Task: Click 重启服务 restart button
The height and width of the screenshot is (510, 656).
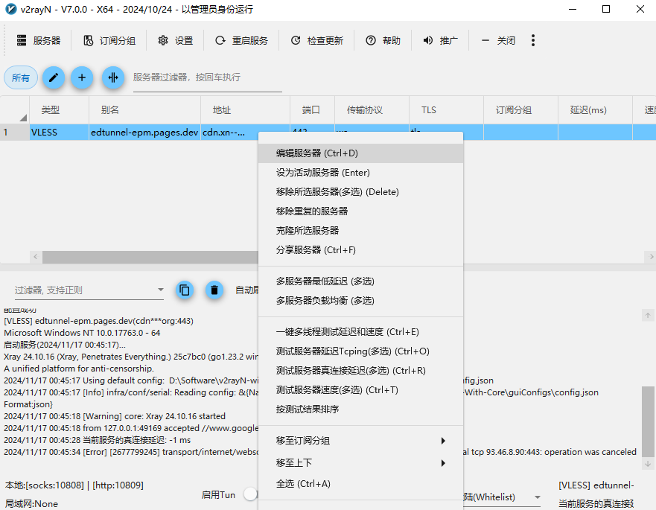Action: pyautogui.click(x=241, y=41)
